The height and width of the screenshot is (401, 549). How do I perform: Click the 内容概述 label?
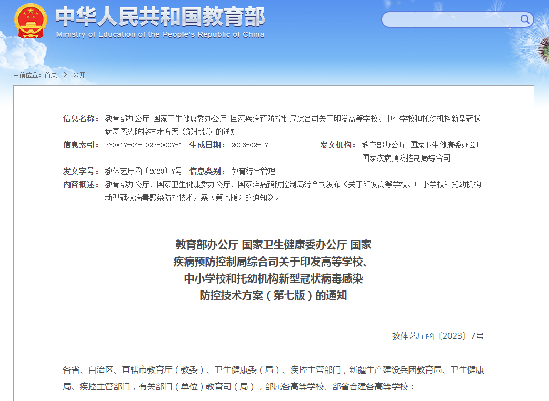tap(81, 184)
